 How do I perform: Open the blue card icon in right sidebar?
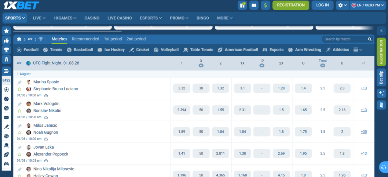[x=381, y=105]
